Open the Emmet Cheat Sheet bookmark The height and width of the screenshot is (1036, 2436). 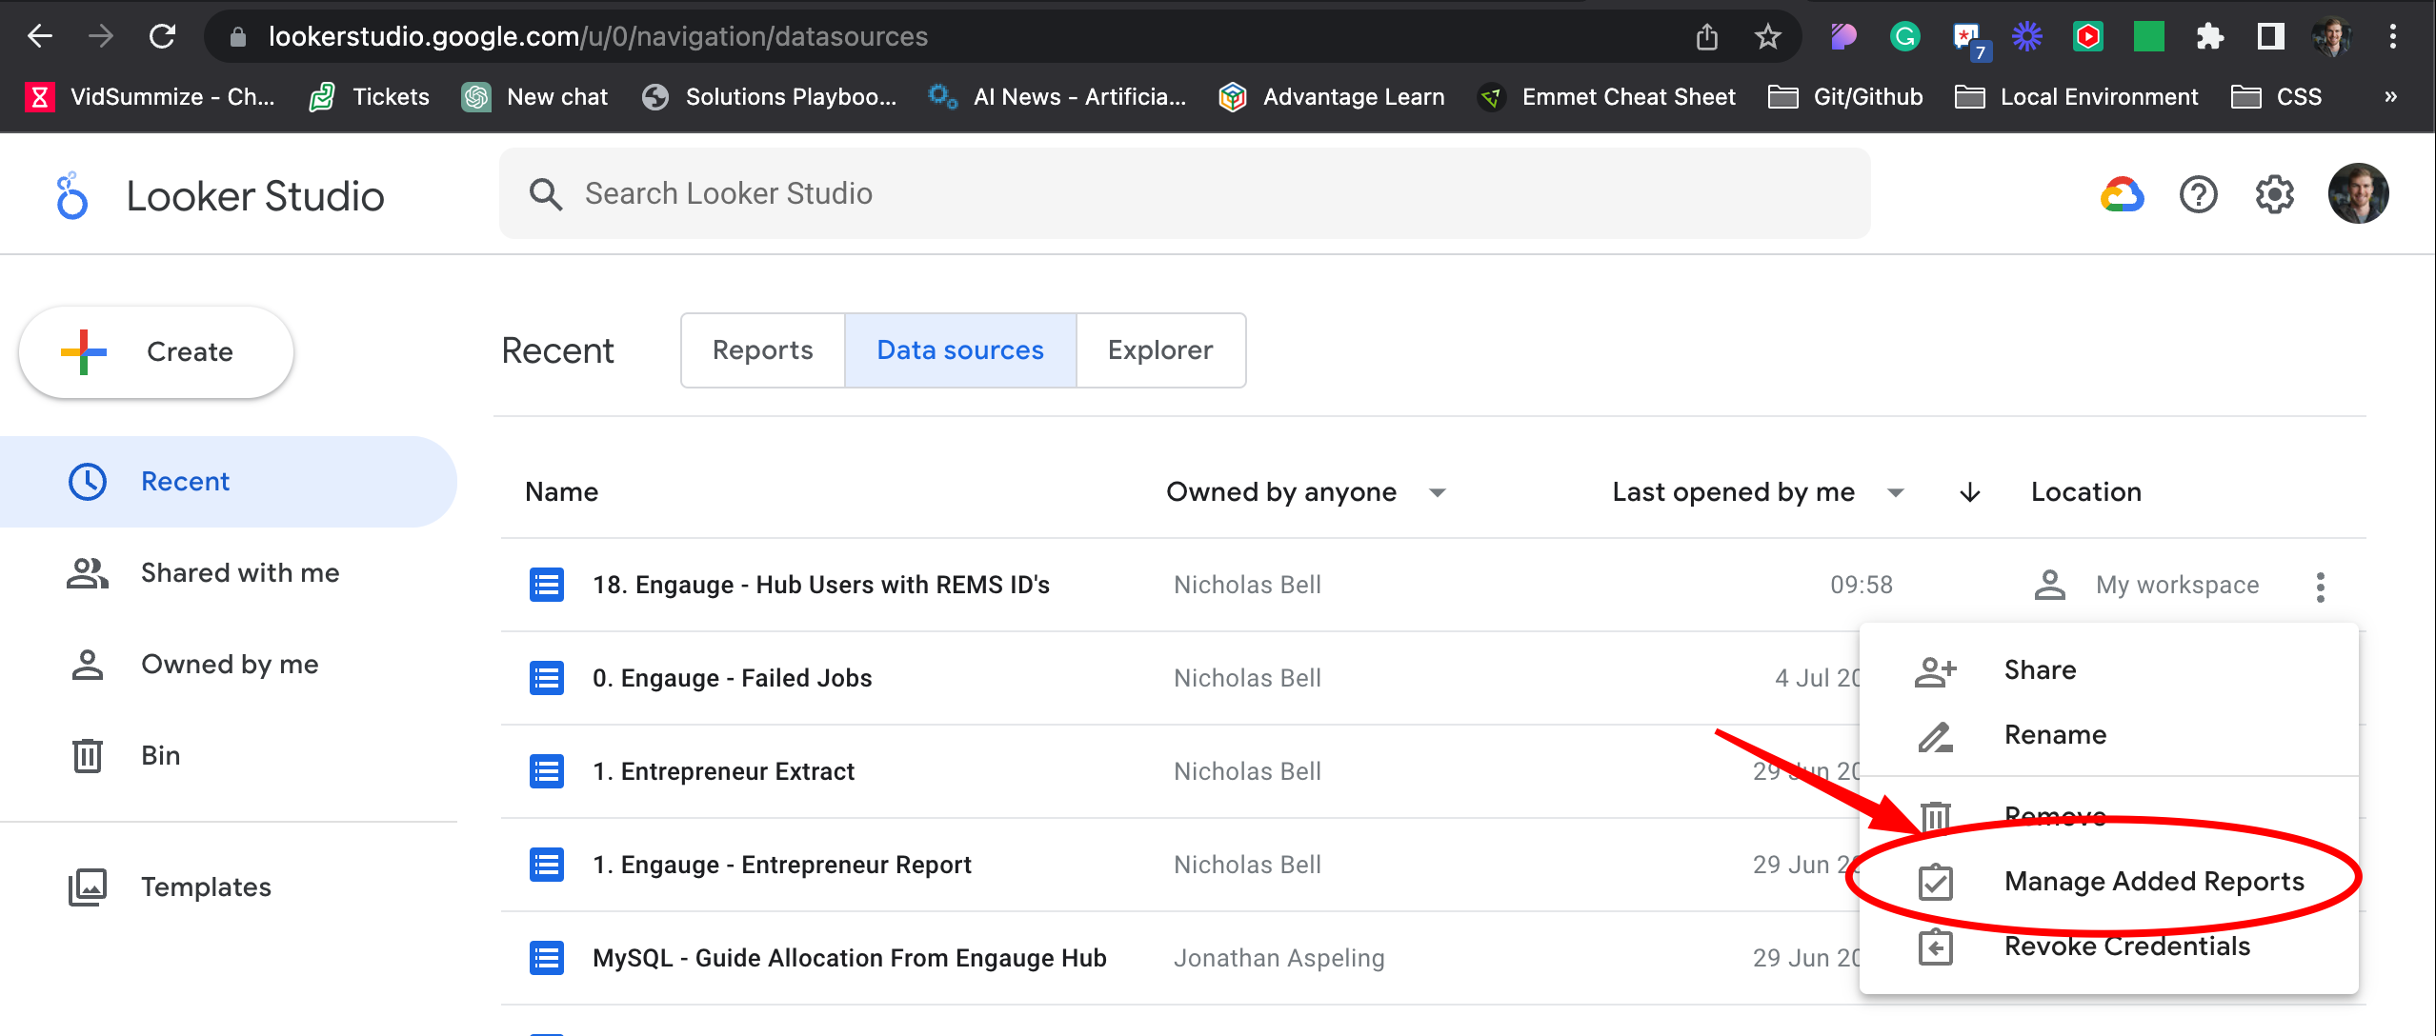pyautogui.click(x=1627, y=96)
